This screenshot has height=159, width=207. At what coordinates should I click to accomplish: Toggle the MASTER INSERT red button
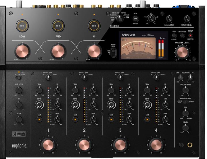pyautogui.click(x=190, y=36)
